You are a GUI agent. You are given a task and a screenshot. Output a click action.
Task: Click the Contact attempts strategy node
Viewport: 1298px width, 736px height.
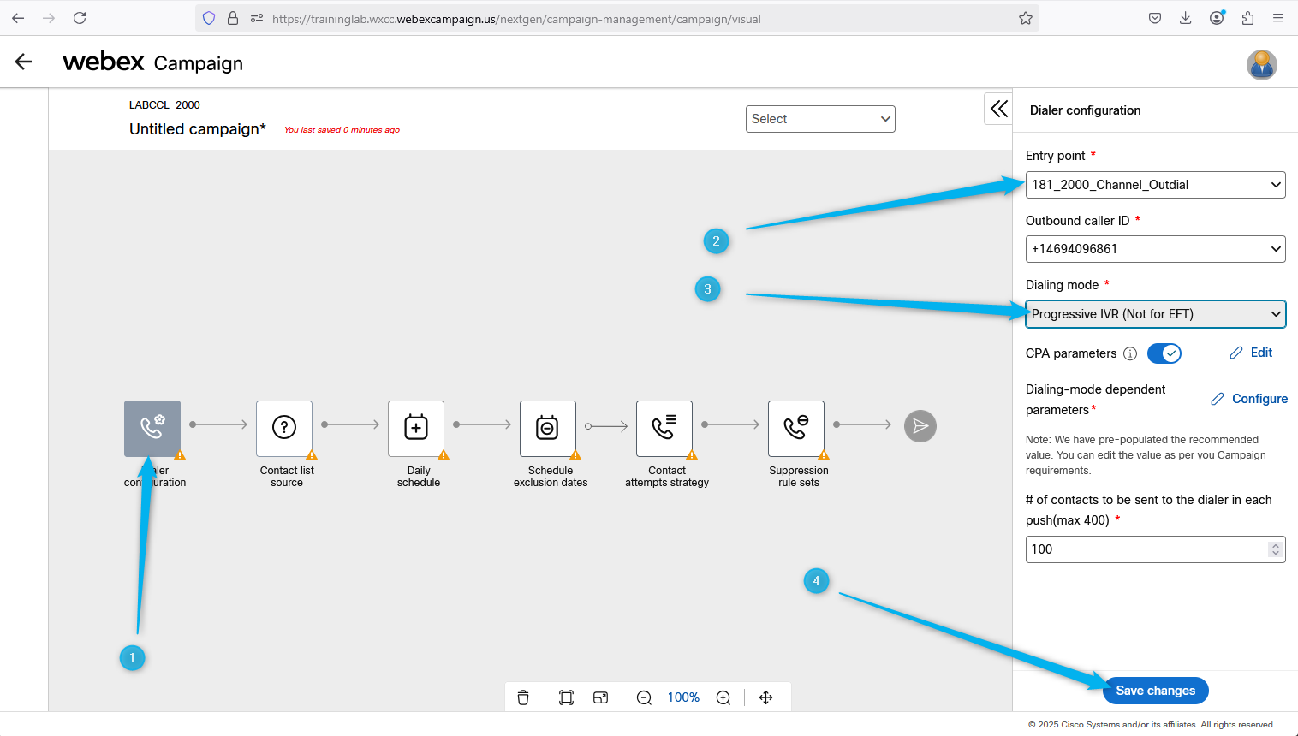(x=664, y=428)
